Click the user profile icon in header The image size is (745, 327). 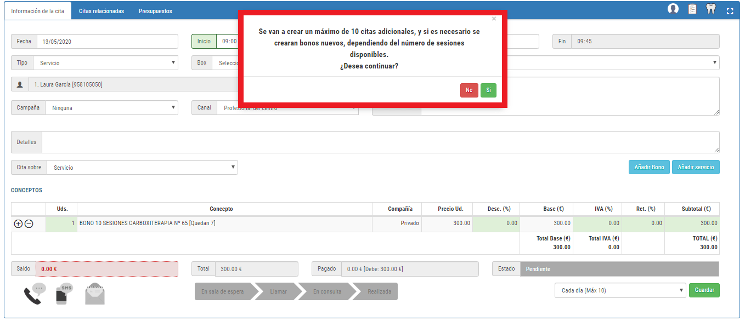673,9
